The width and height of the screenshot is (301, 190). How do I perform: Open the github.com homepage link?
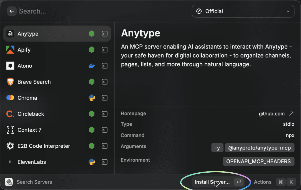click(x=272, y=114)
